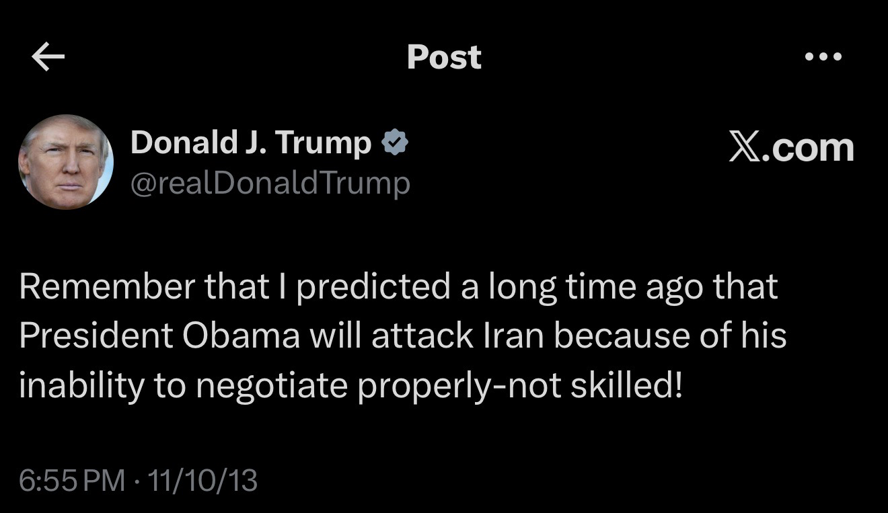
Task: Click the 6:55 PM timestamp
Action: (72, 481)
